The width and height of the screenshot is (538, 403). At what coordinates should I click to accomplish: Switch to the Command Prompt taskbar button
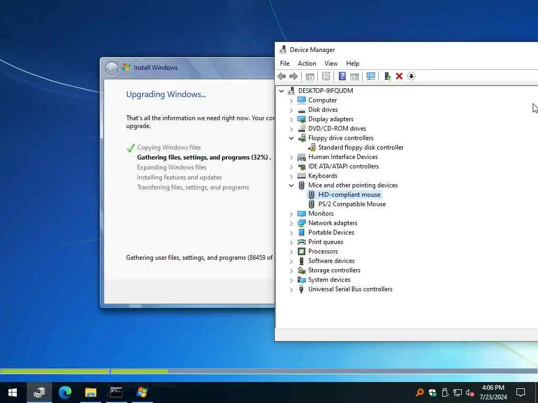click(x=116, y=393)
